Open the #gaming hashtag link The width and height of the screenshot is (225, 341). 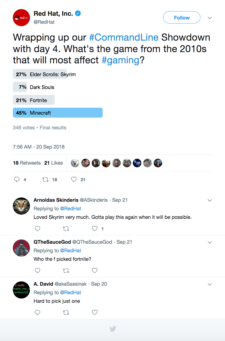(x=121, y=60)
